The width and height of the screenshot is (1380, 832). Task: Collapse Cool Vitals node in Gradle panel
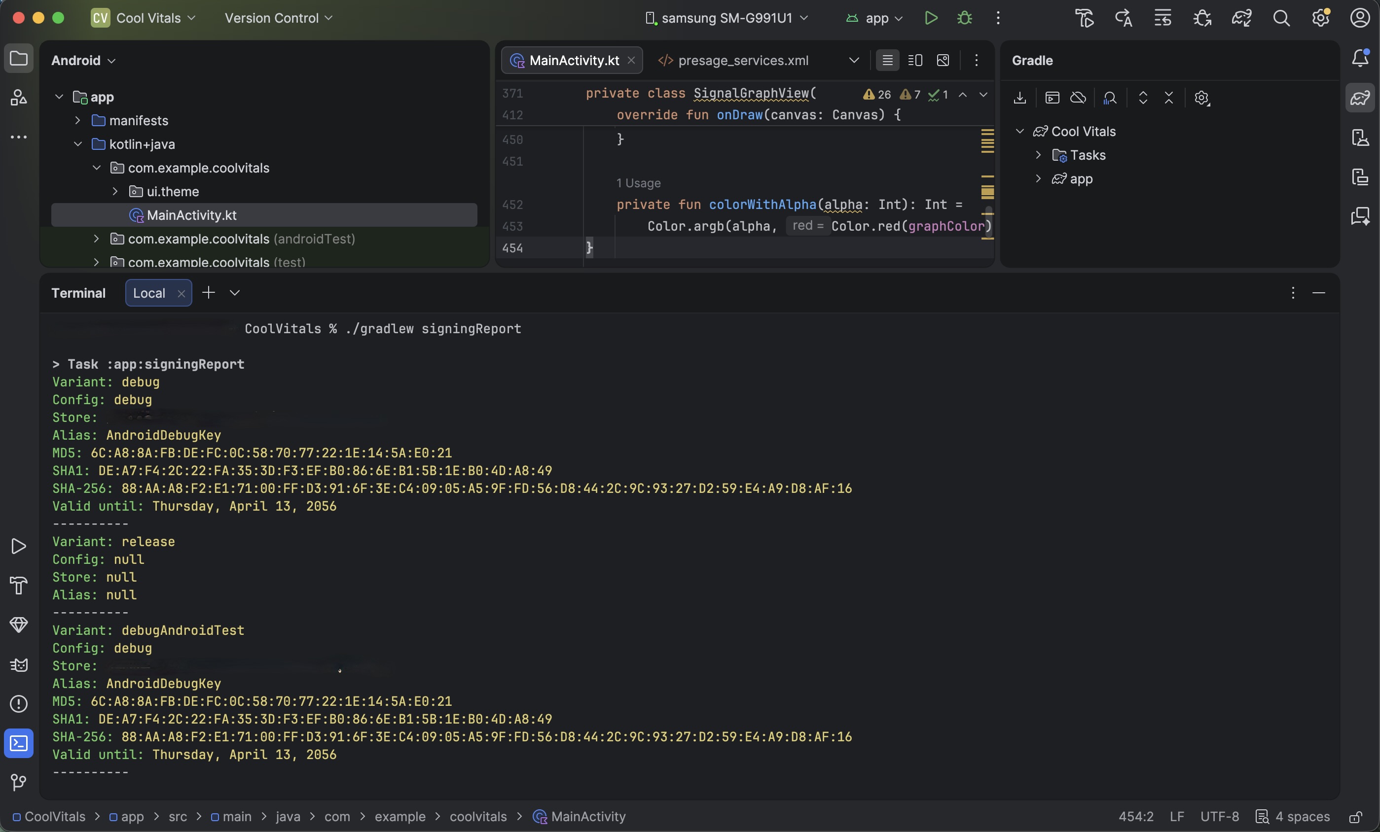click(x=1020, y=131)
